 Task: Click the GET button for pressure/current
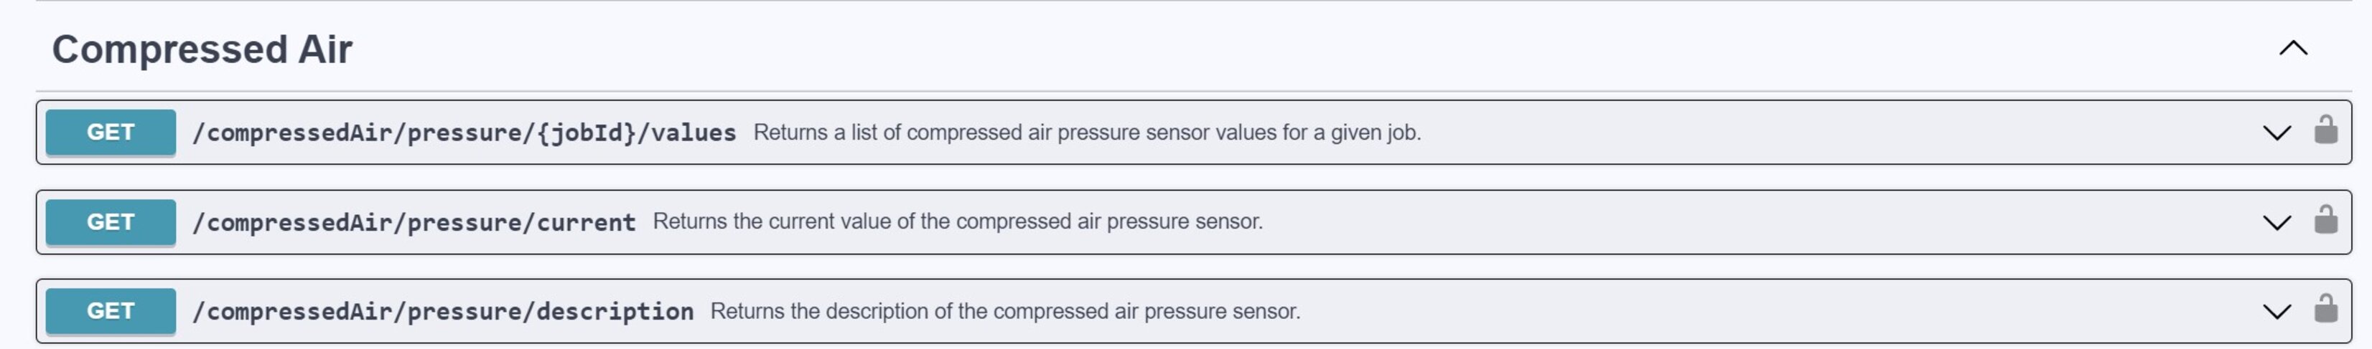point(111,222)
